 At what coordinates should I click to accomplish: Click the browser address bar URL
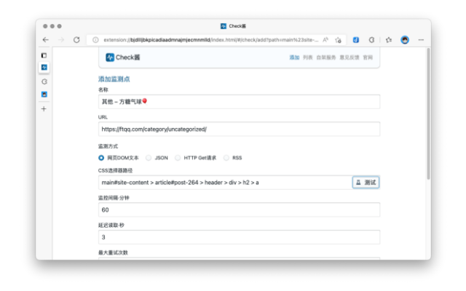[210, 40]
